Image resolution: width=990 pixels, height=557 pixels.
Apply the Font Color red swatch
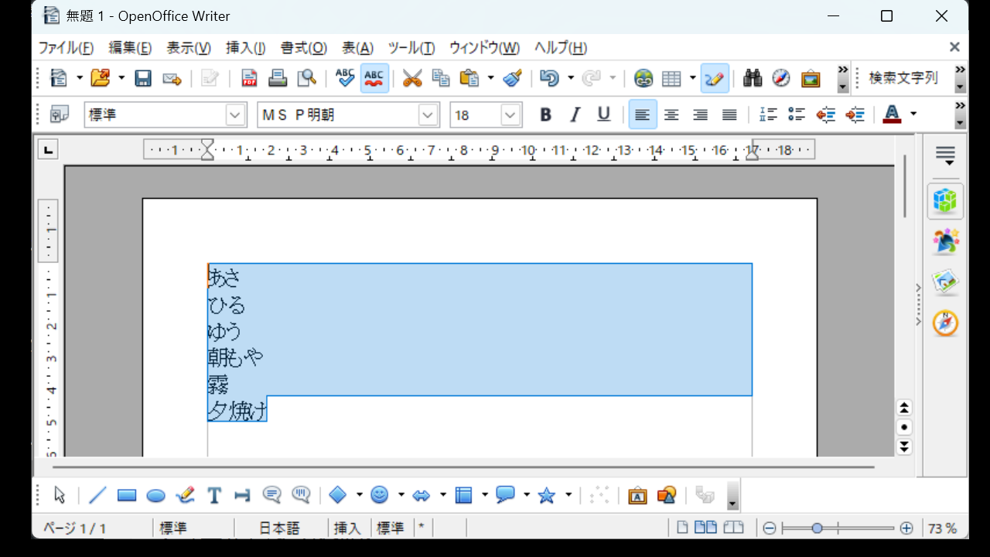pos(892,114)
